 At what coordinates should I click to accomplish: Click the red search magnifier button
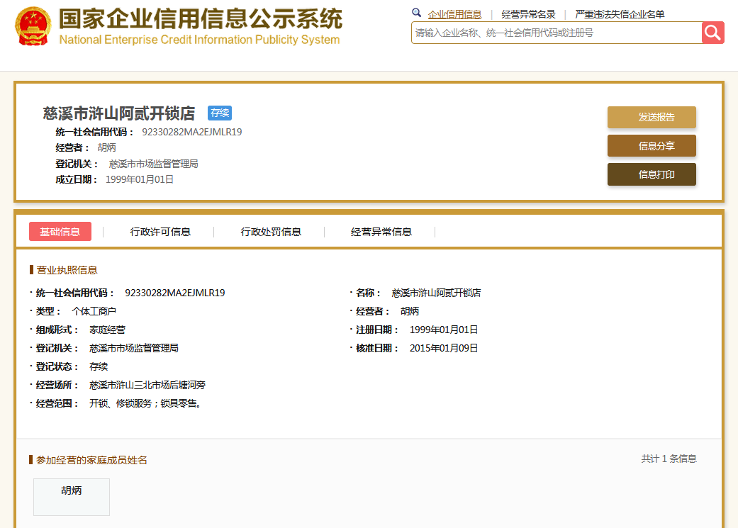[712, 33]
